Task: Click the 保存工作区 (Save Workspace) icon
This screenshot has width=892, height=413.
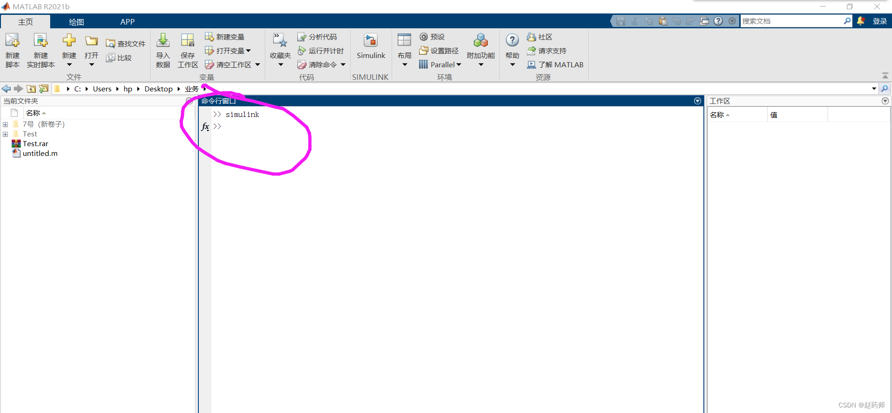Action: (188, 41)
